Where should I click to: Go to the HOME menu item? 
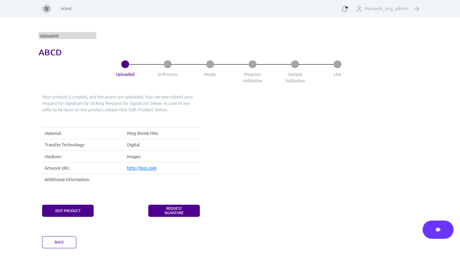point(66,9)
